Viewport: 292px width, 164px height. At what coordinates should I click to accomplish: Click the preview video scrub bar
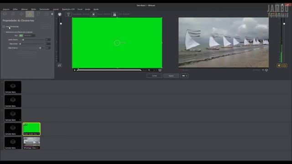pyautogui.click(x=109, y=70)
